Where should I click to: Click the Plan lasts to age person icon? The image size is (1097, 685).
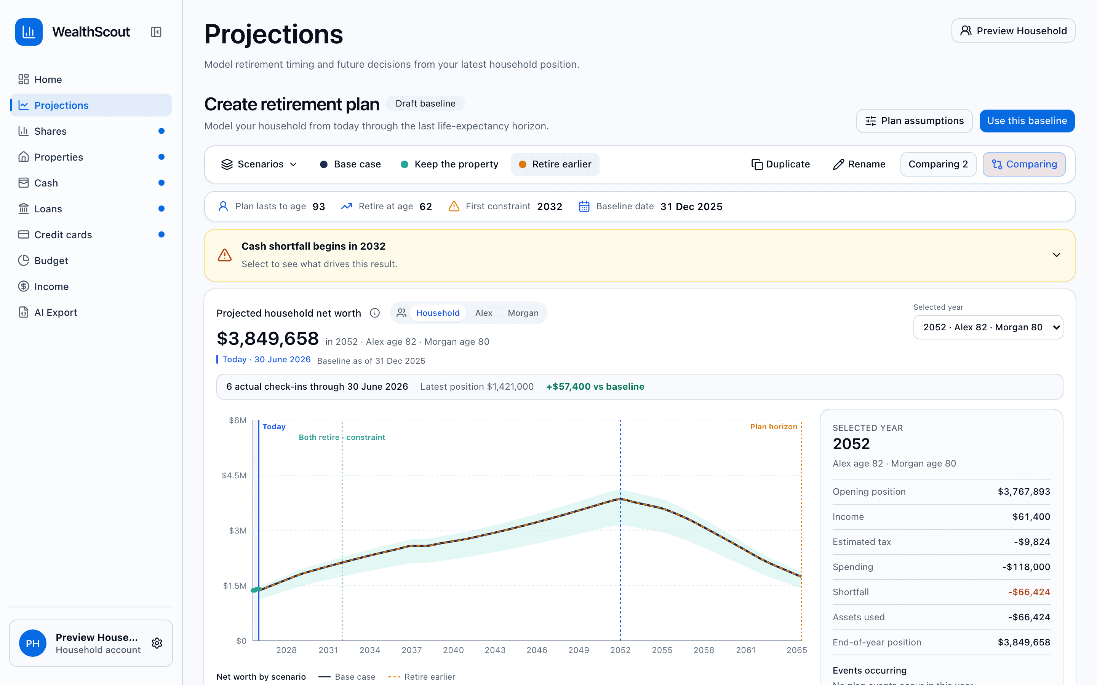[x=223, y=206]
